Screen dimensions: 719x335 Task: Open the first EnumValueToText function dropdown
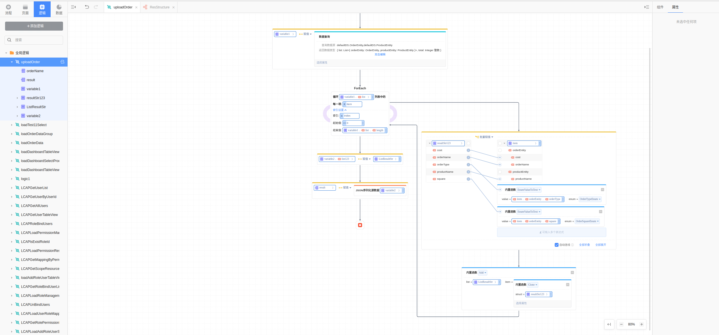pyautogui.click(x=529, y=190)
